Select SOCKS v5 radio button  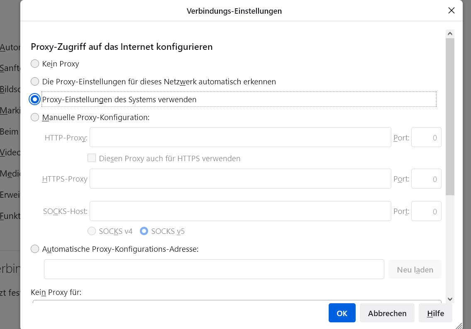(x=144, y=231)
